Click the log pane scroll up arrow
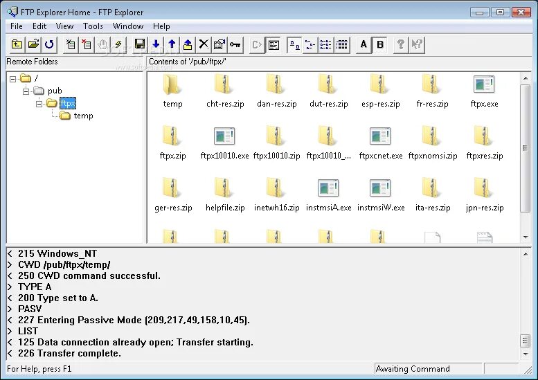The width and height of the screenshot is (538, 380). point(526,254)
